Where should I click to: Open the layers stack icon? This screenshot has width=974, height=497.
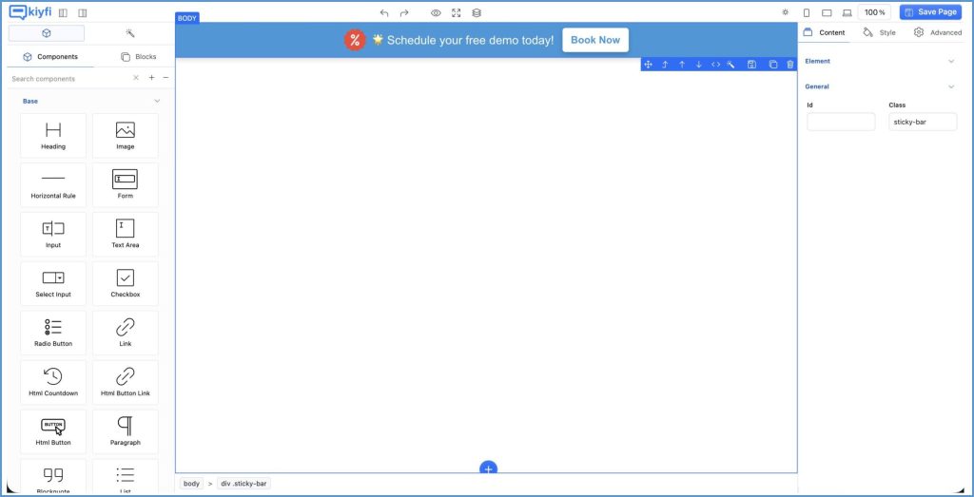click(477, 12)
